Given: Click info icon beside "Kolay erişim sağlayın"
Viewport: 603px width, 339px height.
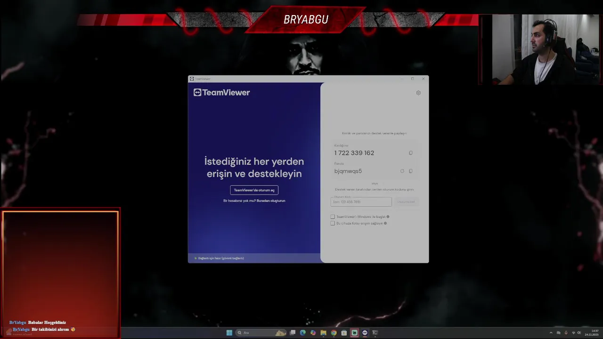Looking at the screenshot, I should [385, 223].
